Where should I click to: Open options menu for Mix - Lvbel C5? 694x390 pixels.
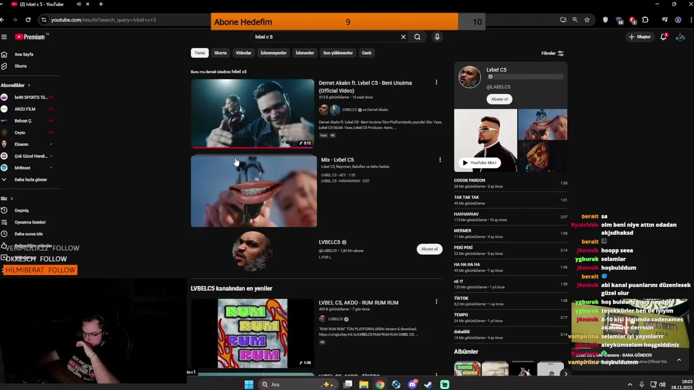[440, 160]
